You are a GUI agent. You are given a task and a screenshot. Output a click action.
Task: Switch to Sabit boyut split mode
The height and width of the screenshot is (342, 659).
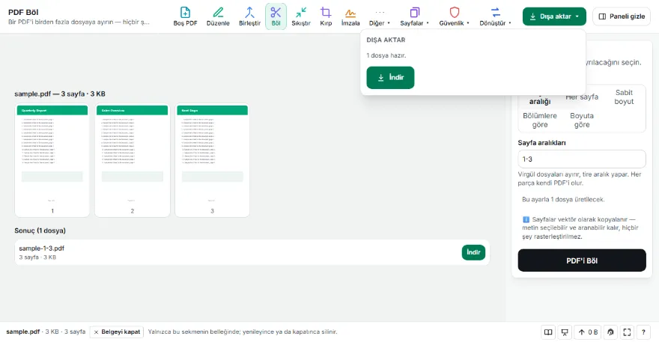[624, 97]
